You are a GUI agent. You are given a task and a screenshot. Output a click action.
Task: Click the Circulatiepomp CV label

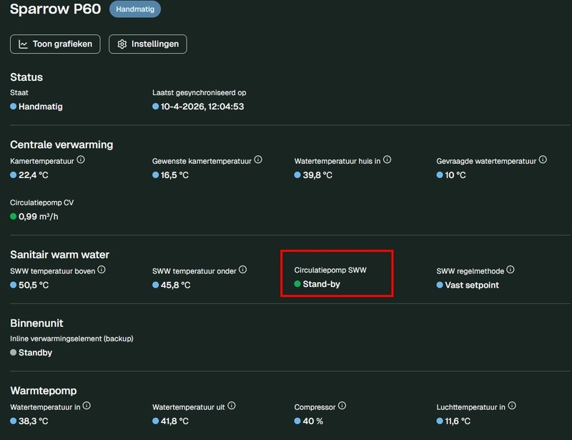pos(42,202)
